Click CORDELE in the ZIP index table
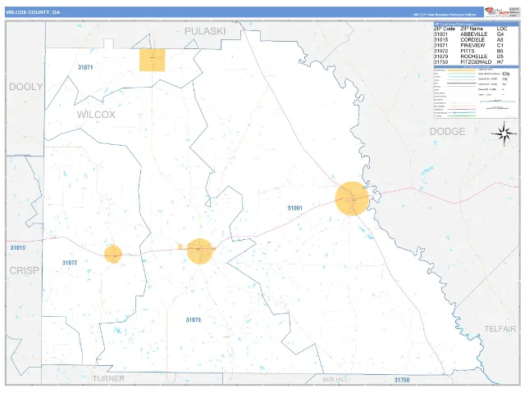This screenshot has width=525, height=393. [472, 40]
